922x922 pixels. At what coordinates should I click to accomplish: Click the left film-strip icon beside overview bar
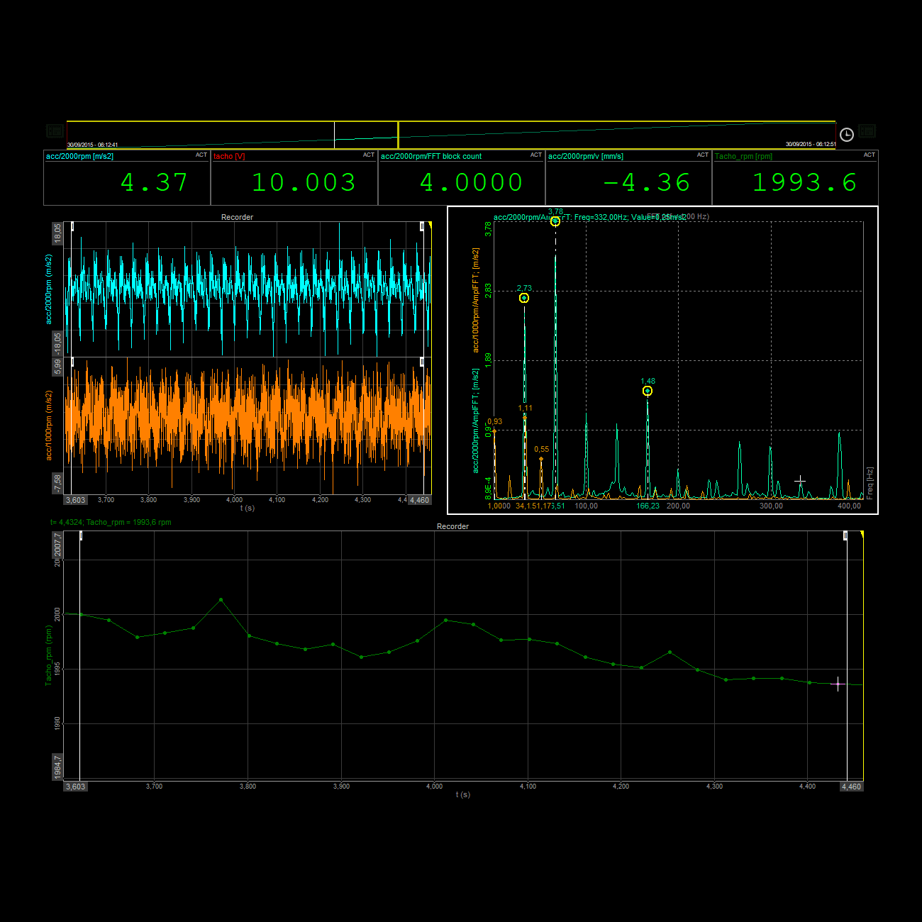(x=55, y=130)
